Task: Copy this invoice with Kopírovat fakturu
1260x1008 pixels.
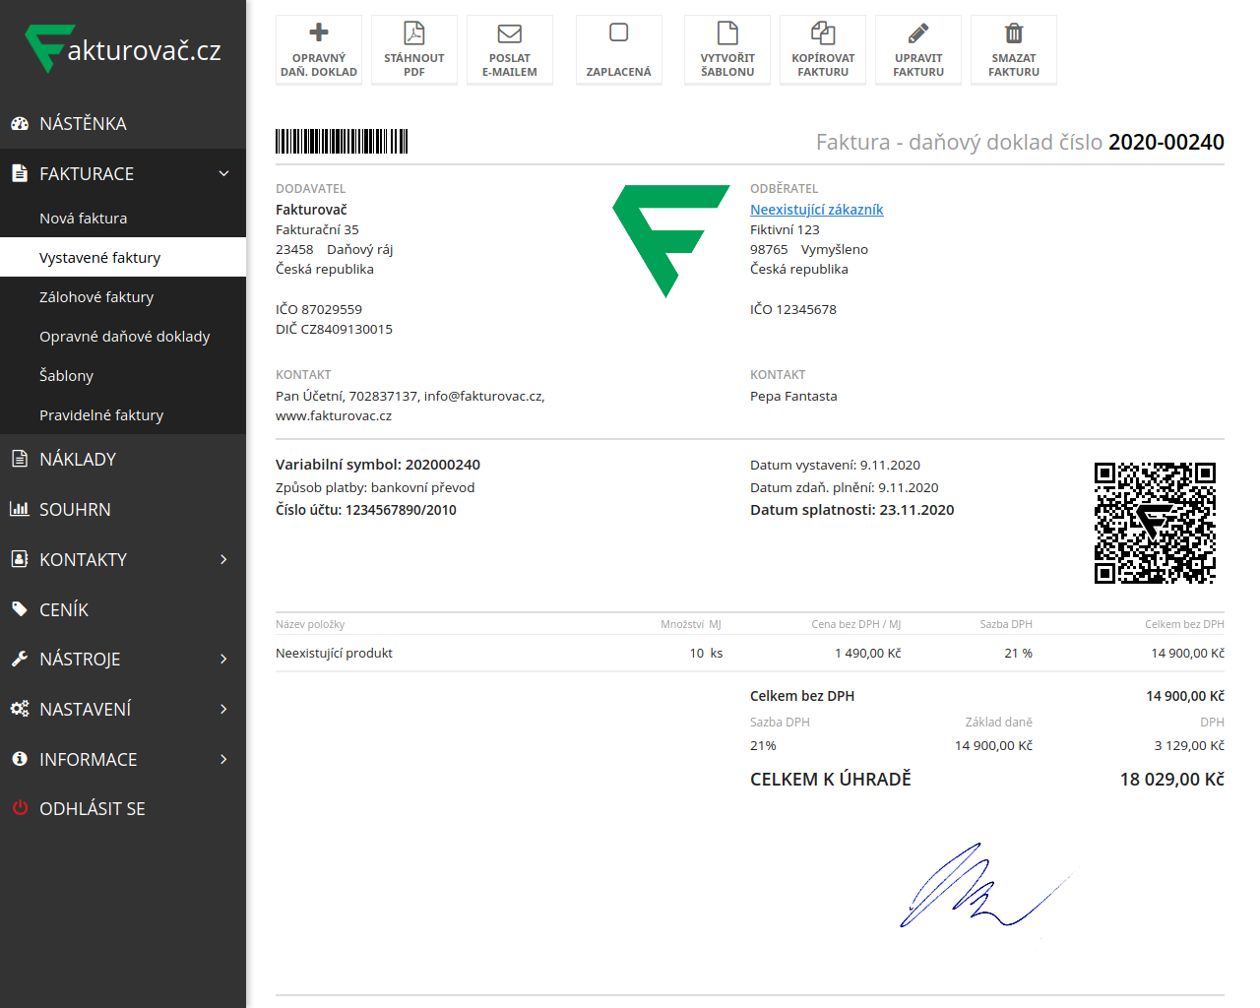Action: coord(823,49)
